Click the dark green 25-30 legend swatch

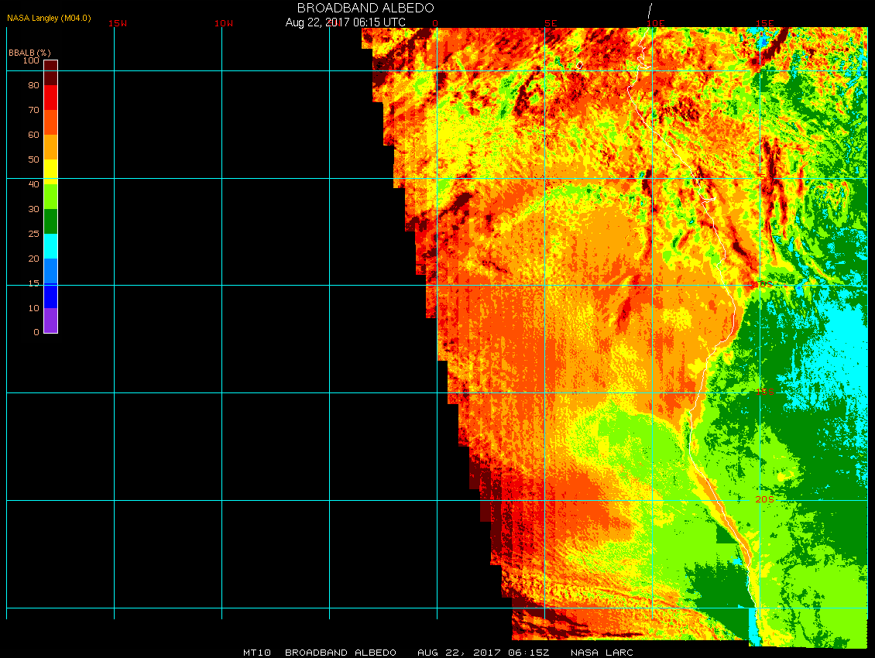(x=51, y=221)
